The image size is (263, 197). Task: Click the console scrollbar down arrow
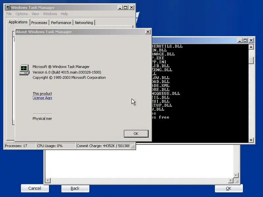(x=251, y=140)
